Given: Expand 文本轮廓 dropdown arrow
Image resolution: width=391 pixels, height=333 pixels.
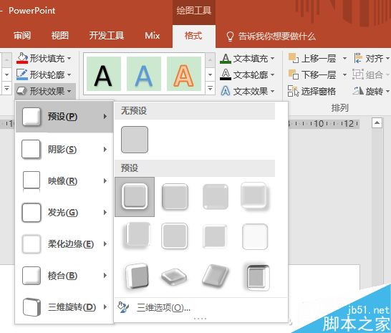Looking at the screenshot, I should [x=273, y=74].
